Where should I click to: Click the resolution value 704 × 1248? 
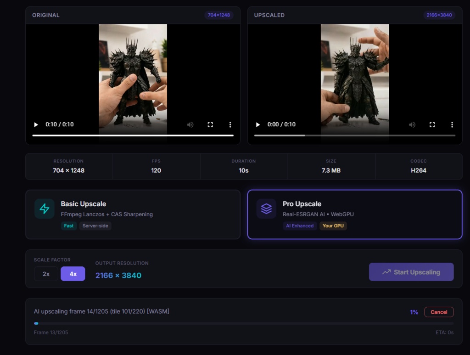click(69, 170)
